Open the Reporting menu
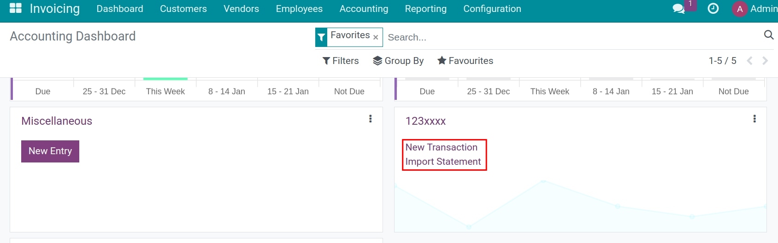Screen dimensions: 778x243 [425, 9]
